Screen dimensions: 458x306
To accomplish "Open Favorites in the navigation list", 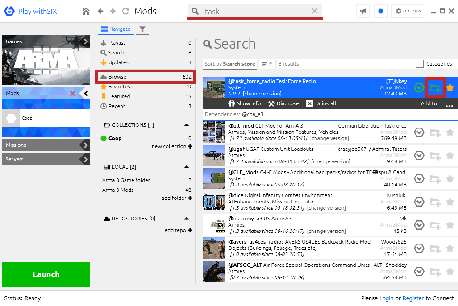I will (146, 87).
